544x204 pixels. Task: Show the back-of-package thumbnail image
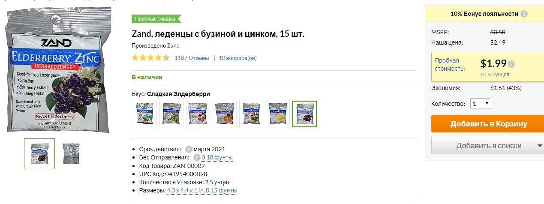coord(71,153)
